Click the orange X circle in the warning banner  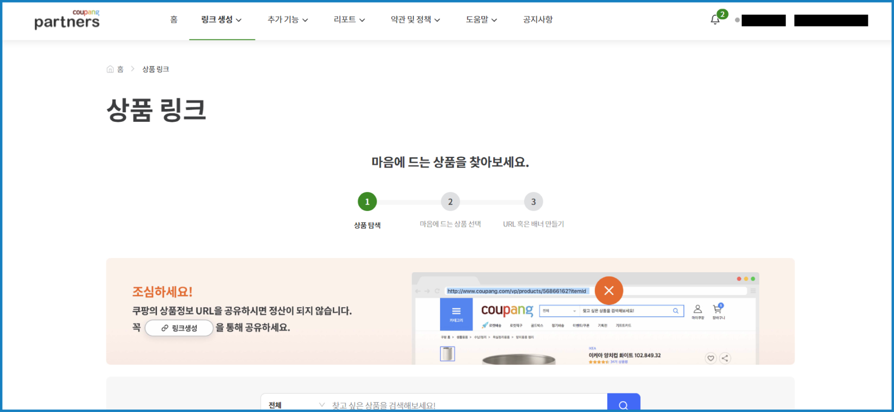(x=609, y=291)
